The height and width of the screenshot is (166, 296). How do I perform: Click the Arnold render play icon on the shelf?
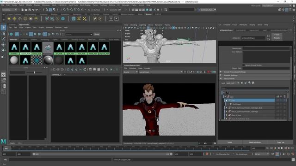point(116,18)
